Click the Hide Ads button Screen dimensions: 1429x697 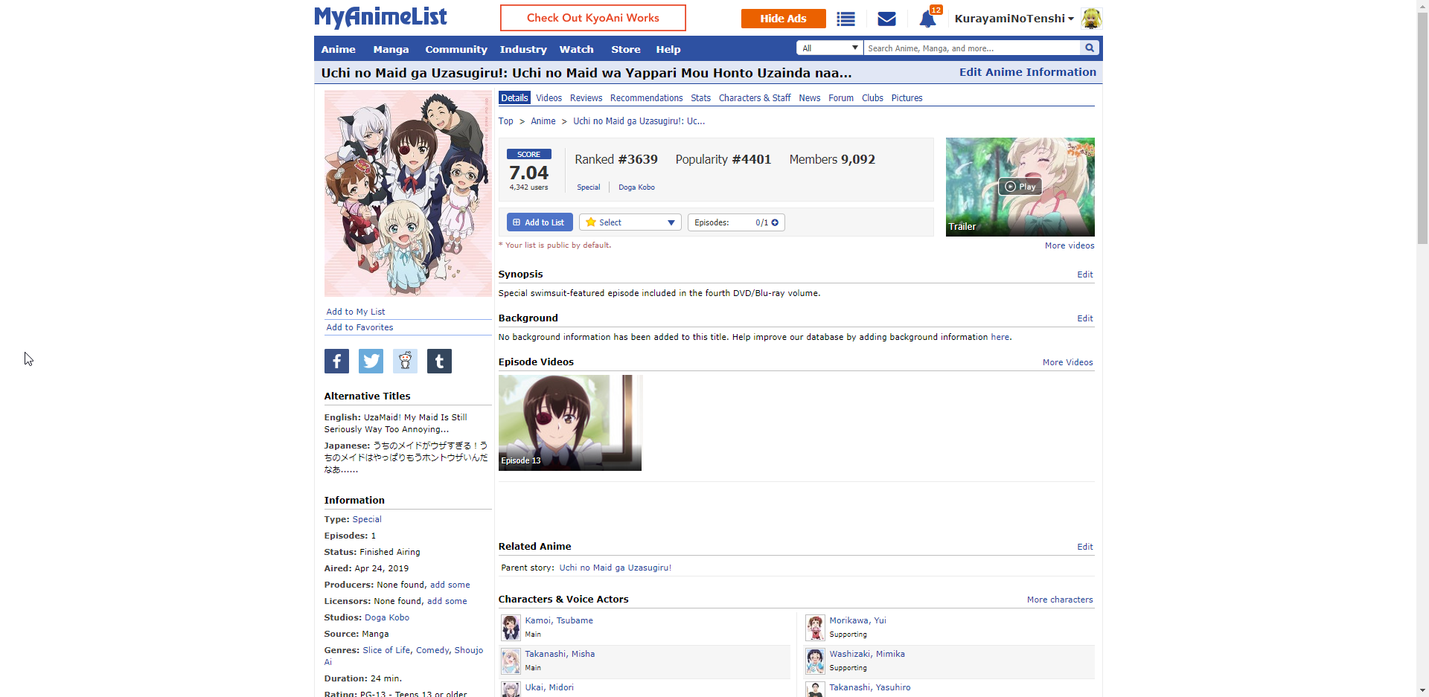[783, 19]
